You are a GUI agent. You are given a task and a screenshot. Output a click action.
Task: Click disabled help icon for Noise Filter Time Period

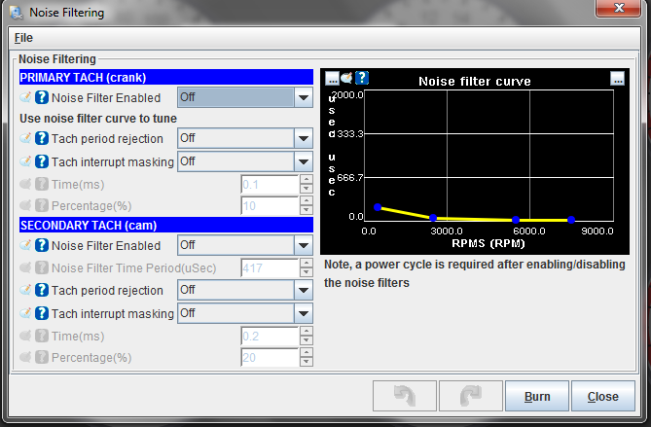[42, 267]
